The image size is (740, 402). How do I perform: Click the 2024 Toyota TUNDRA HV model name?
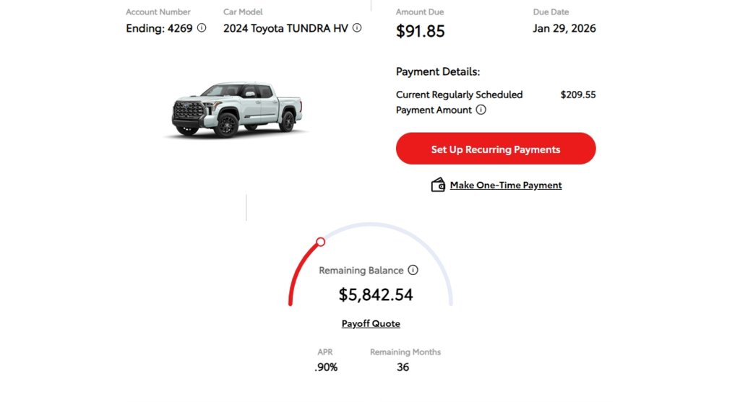pyautogui.click(x=285, y=28)
